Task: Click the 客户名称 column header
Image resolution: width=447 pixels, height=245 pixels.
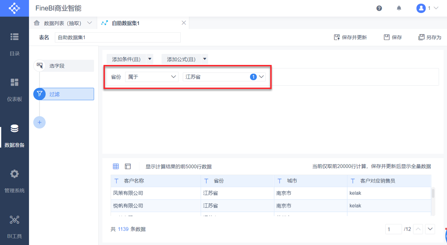Action: click(x=156, y=181)
